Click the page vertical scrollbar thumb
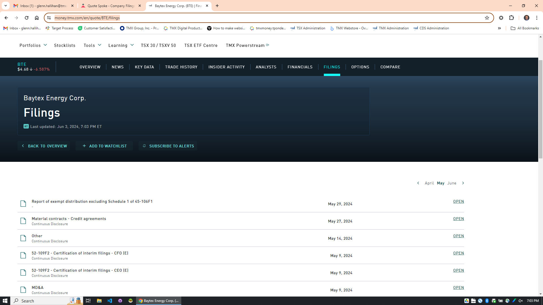 [540, 109]
